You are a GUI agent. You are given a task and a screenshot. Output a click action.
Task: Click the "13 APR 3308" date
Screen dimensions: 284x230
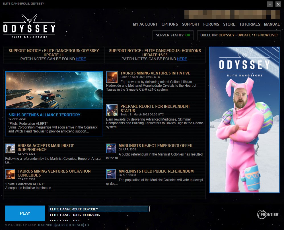17,119
